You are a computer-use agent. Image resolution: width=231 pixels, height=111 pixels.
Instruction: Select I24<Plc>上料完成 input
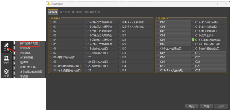pyautogui.click(x=136, y=22)
